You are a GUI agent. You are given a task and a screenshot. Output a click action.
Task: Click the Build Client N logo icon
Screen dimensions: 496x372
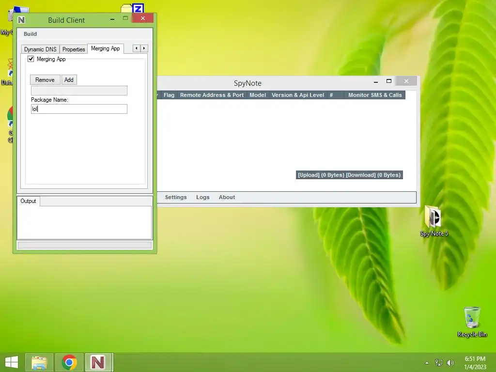click(21, 20)
